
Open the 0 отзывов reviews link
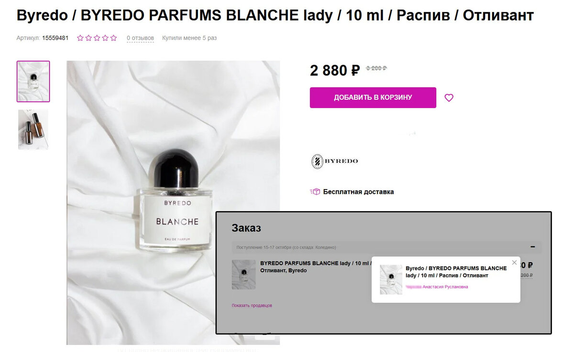pos(140,38)
